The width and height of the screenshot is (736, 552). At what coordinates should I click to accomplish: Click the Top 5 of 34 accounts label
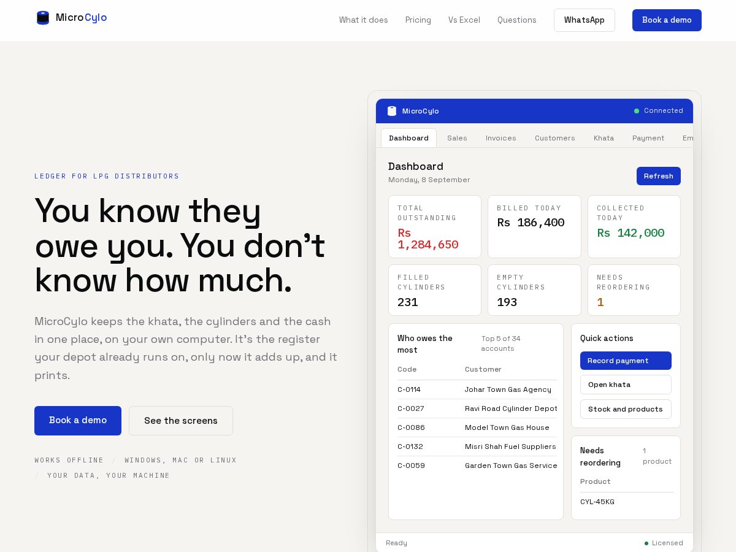click(500, 343)
